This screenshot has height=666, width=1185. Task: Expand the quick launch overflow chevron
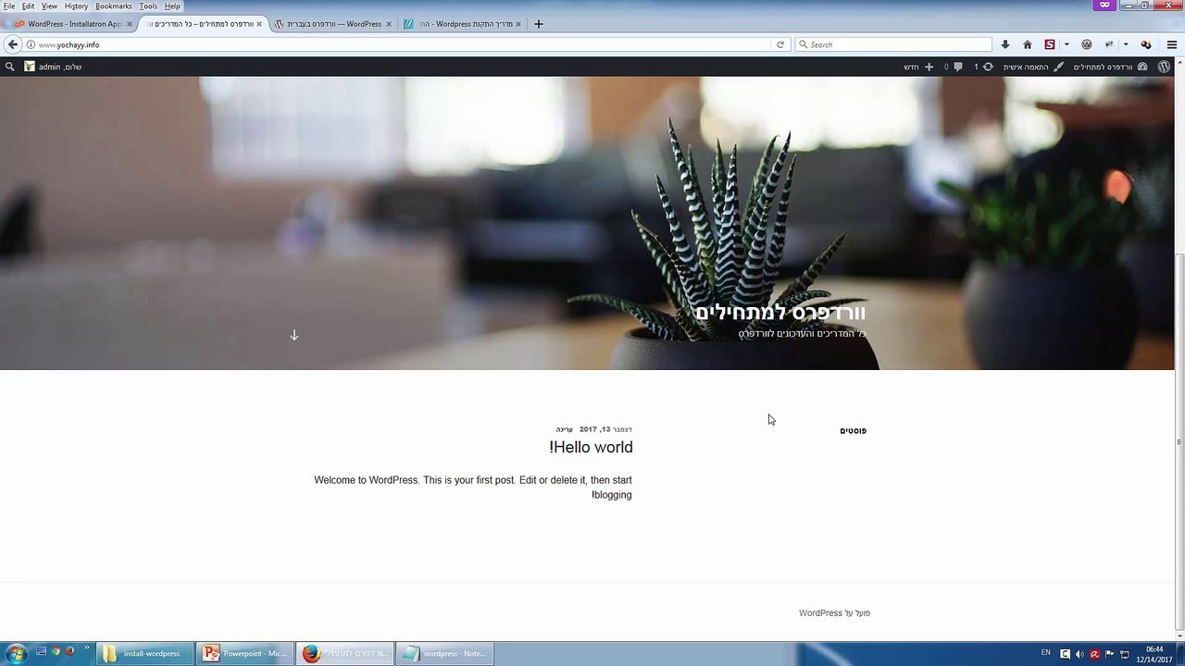pos(88,648)
